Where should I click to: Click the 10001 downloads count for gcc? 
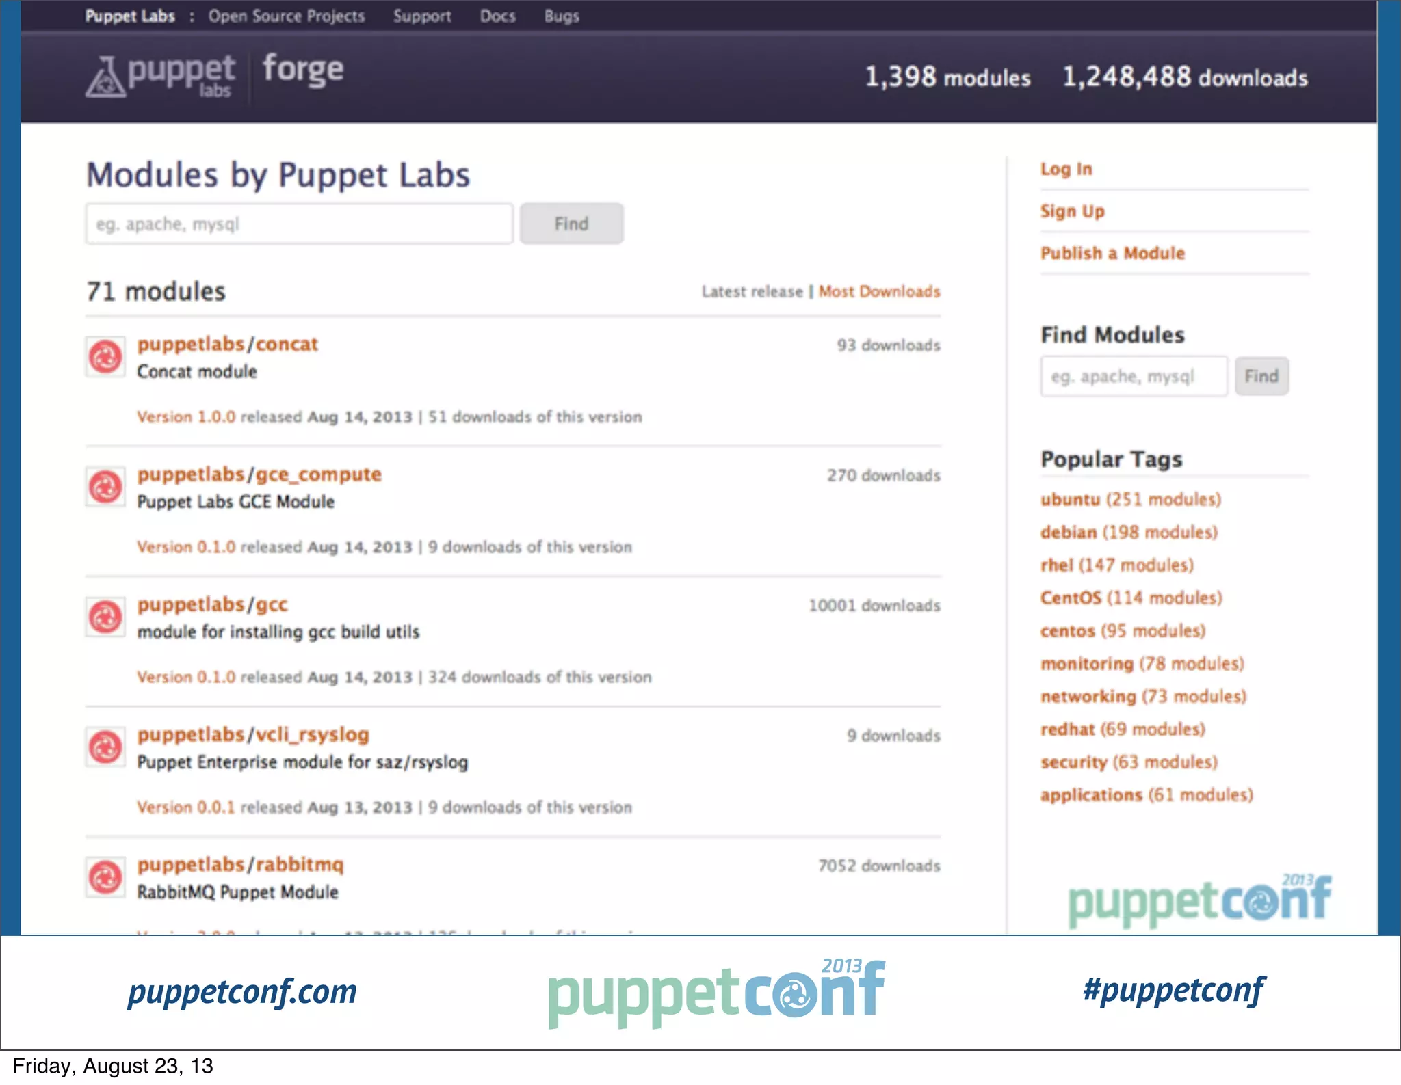tap(874, 605)
